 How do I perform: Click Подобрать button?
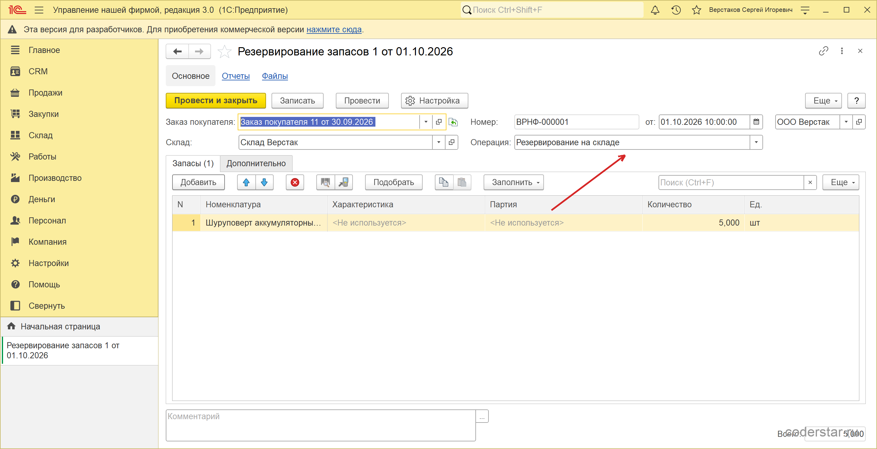pyautogui.click(x=394, y=182)
